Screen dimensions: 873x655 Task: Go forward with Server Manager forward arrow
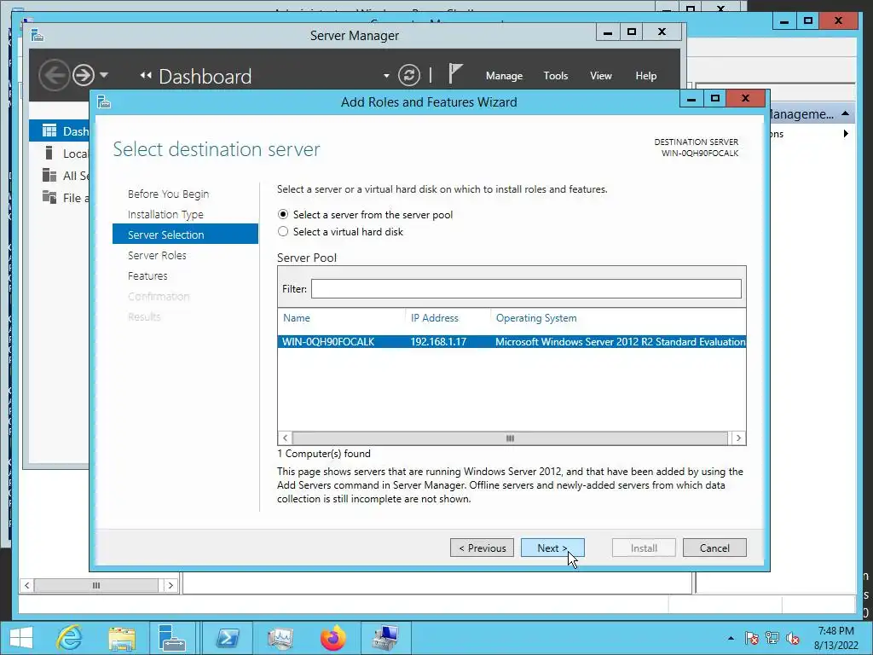coord(84,75)
